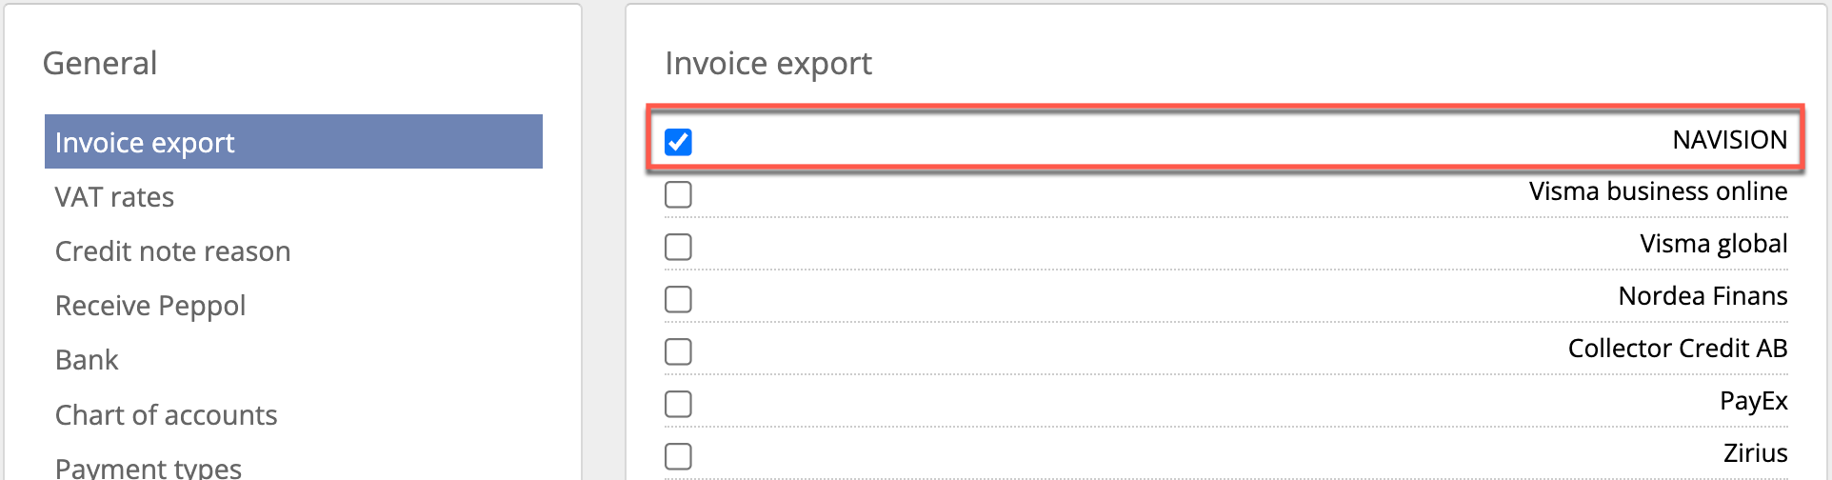This screenshot has width=1832, height=480.
Task: Go to Credit note reason settings
Action: pos(172,251)
